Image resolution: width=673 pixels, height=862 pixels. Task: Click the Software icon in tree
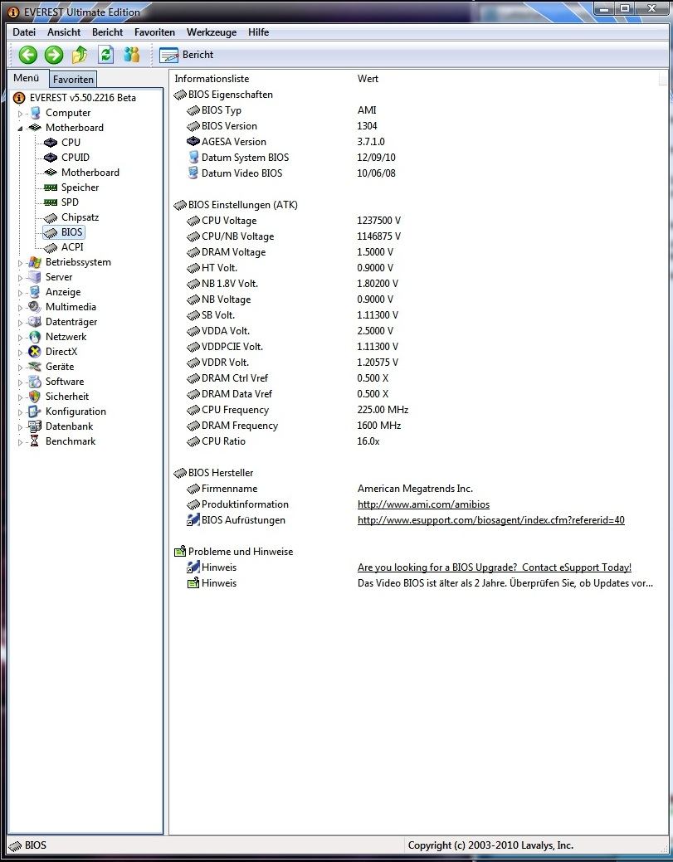tap(35, 382)
